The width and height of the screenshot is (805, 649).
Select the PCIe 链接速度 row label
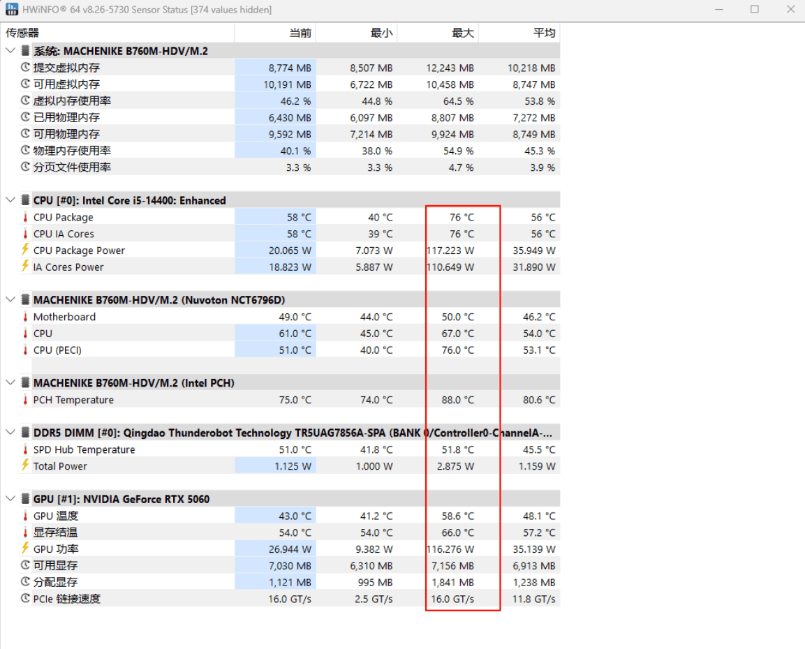tap(67, 599)
